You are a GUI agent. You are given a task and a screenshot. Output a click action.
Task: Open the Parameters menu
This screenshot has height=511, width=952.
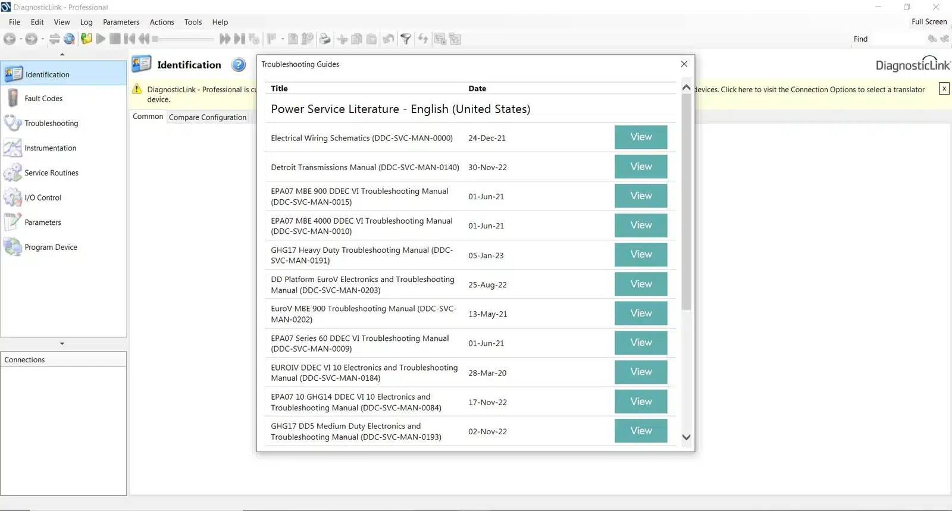[x=121, y=22]
